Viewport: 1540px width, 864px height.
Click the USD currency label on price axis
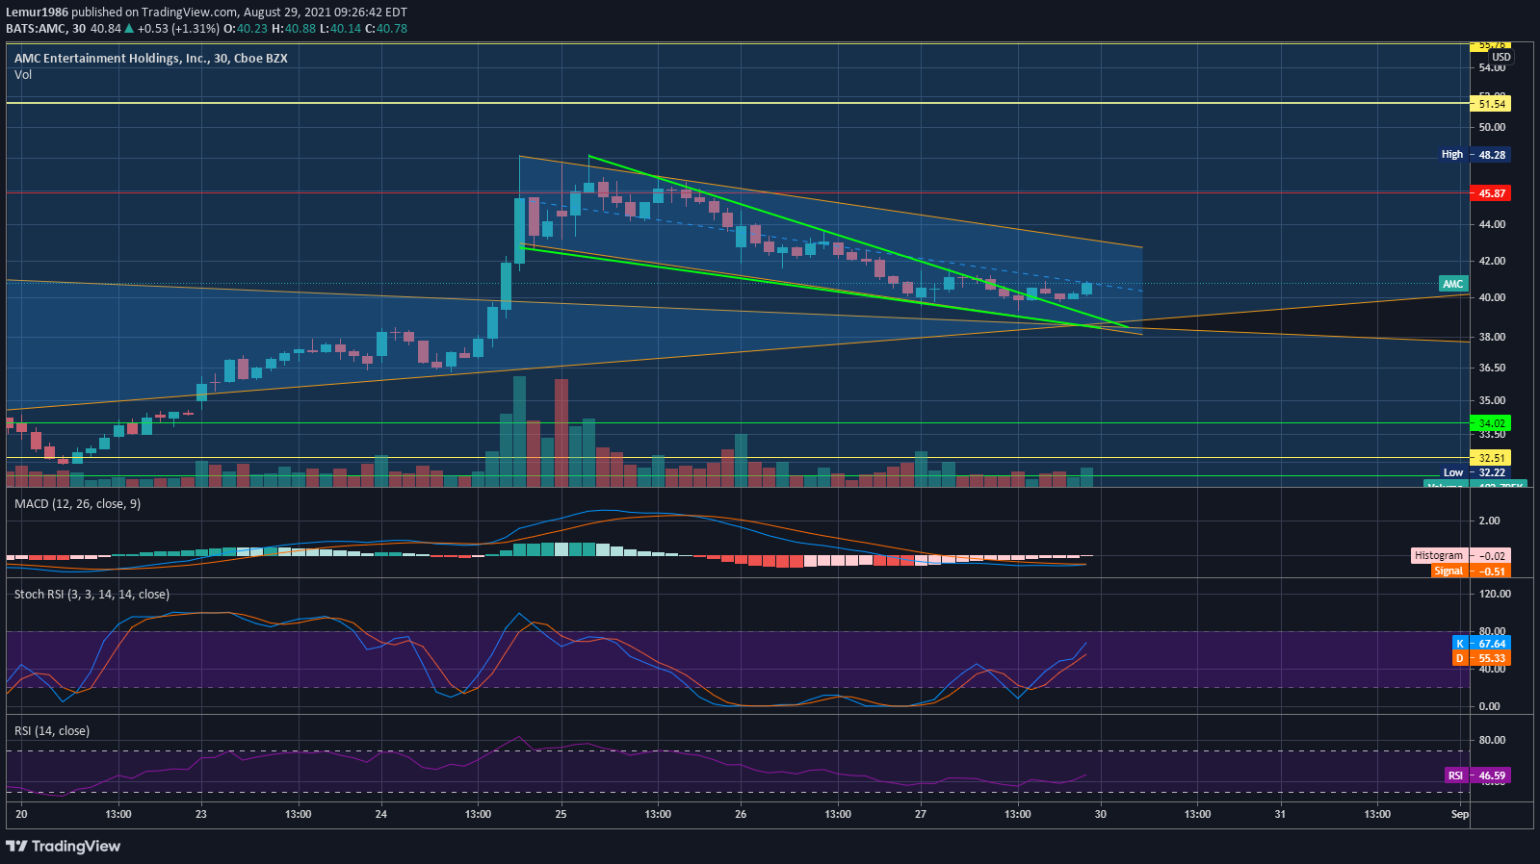(1501, 57)
